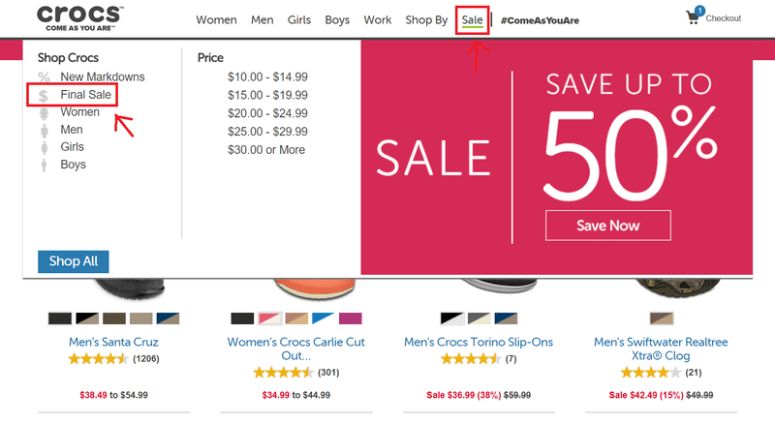Click the dollar sign Final Sale icon

point(44,95)
